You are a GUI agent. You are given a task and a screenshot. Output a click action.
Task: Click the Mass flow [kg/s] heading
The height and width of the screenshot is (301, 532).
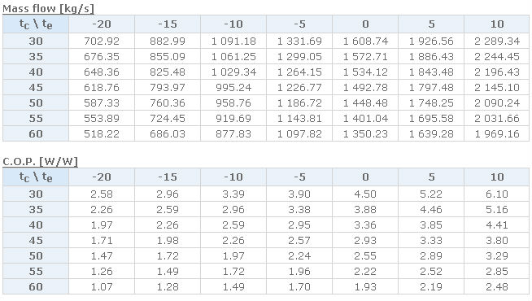tap(48, 8)
